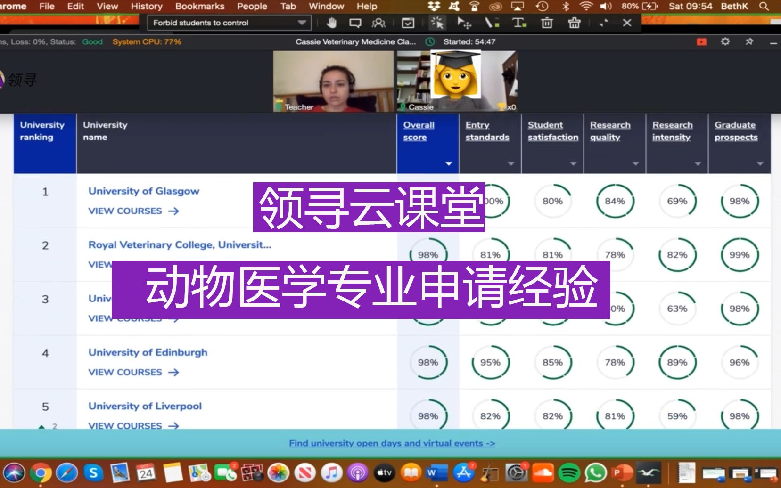Sort table by Student satisfaction

tap(553, 131)
